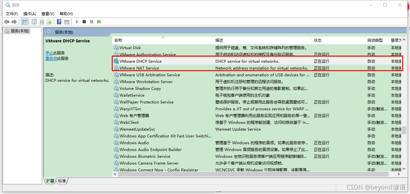The image size is (410, 194).
Task: Open the 查看(V) menu
Action: [48, 14]
